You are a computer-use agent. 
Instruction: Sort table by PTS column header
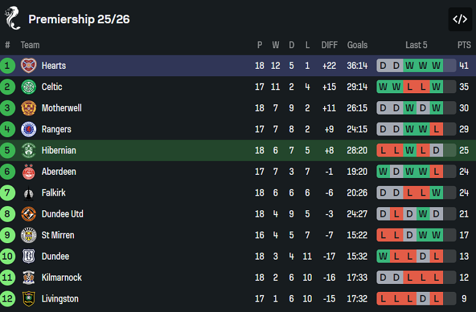[x=464, y=44]
